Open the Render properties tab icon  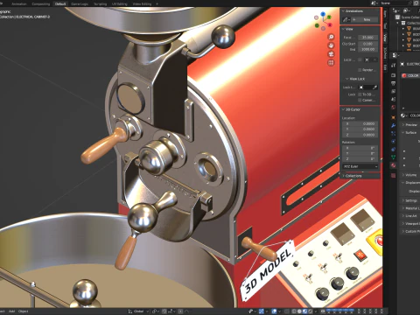(393, 75)
